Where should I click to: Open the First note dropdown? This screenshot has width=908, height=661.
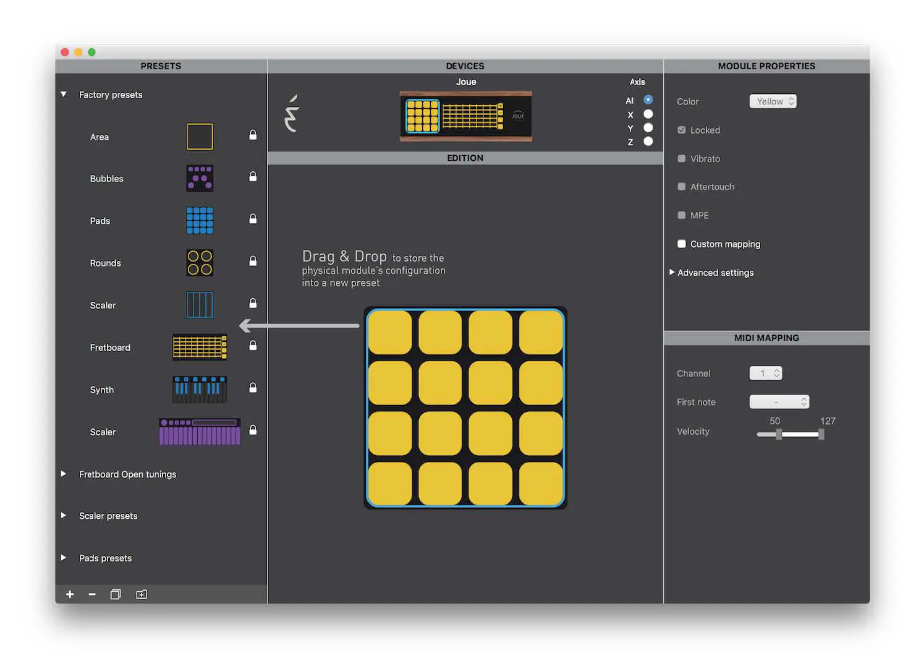point(779,402)
